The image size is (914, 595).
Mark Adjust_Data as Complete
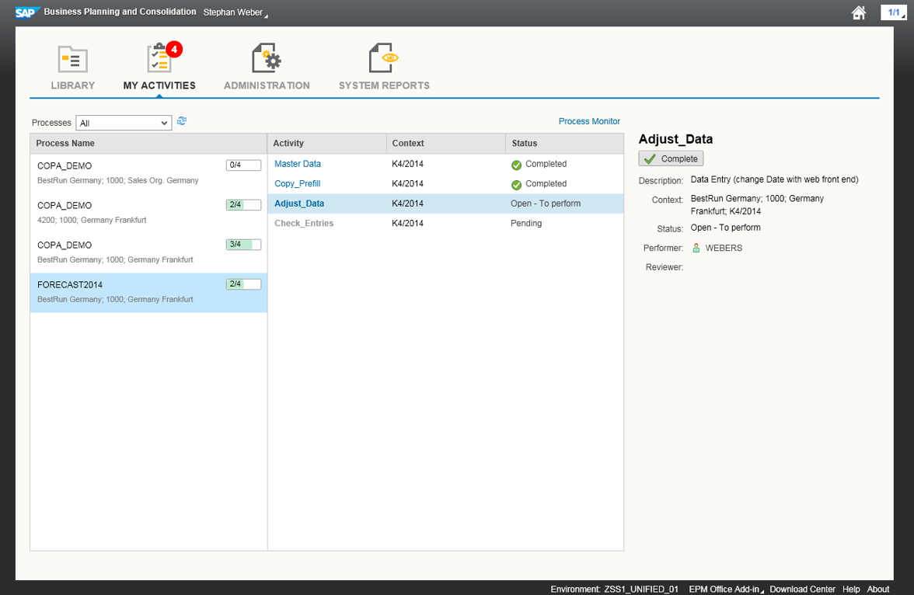coord(671,158)
